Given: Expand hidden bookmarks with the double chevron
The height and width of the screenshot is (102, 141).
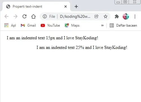Looking at the screenshot, I should coord(102,25).
